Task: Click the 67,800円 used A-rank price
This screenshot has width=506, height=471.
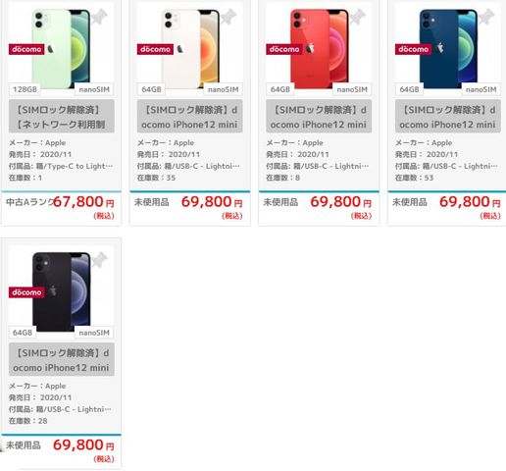Action: point(83,202)
